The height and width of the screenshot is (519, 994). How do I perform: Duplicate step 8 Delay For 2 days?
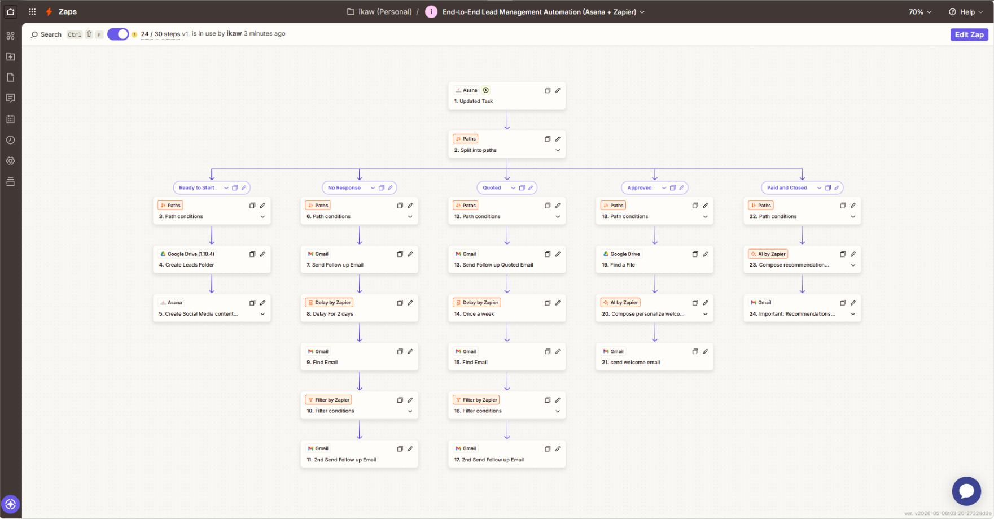tap(400, 303)
